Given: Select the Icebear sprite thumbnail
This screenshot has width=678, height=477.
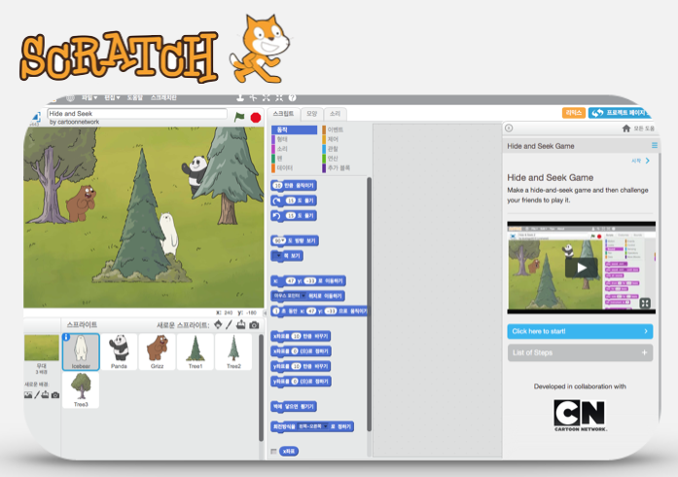Looking at the screenshot, I should [x=81, y=351].
